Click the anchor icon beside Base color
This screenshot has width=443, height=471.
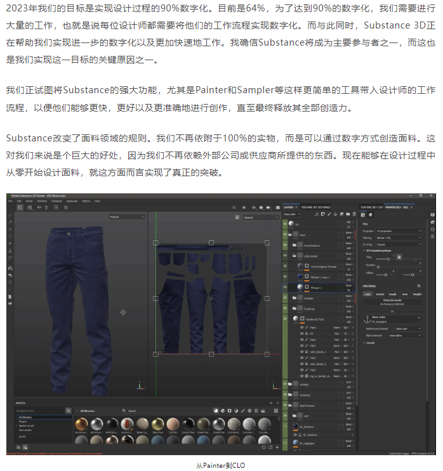367,319
